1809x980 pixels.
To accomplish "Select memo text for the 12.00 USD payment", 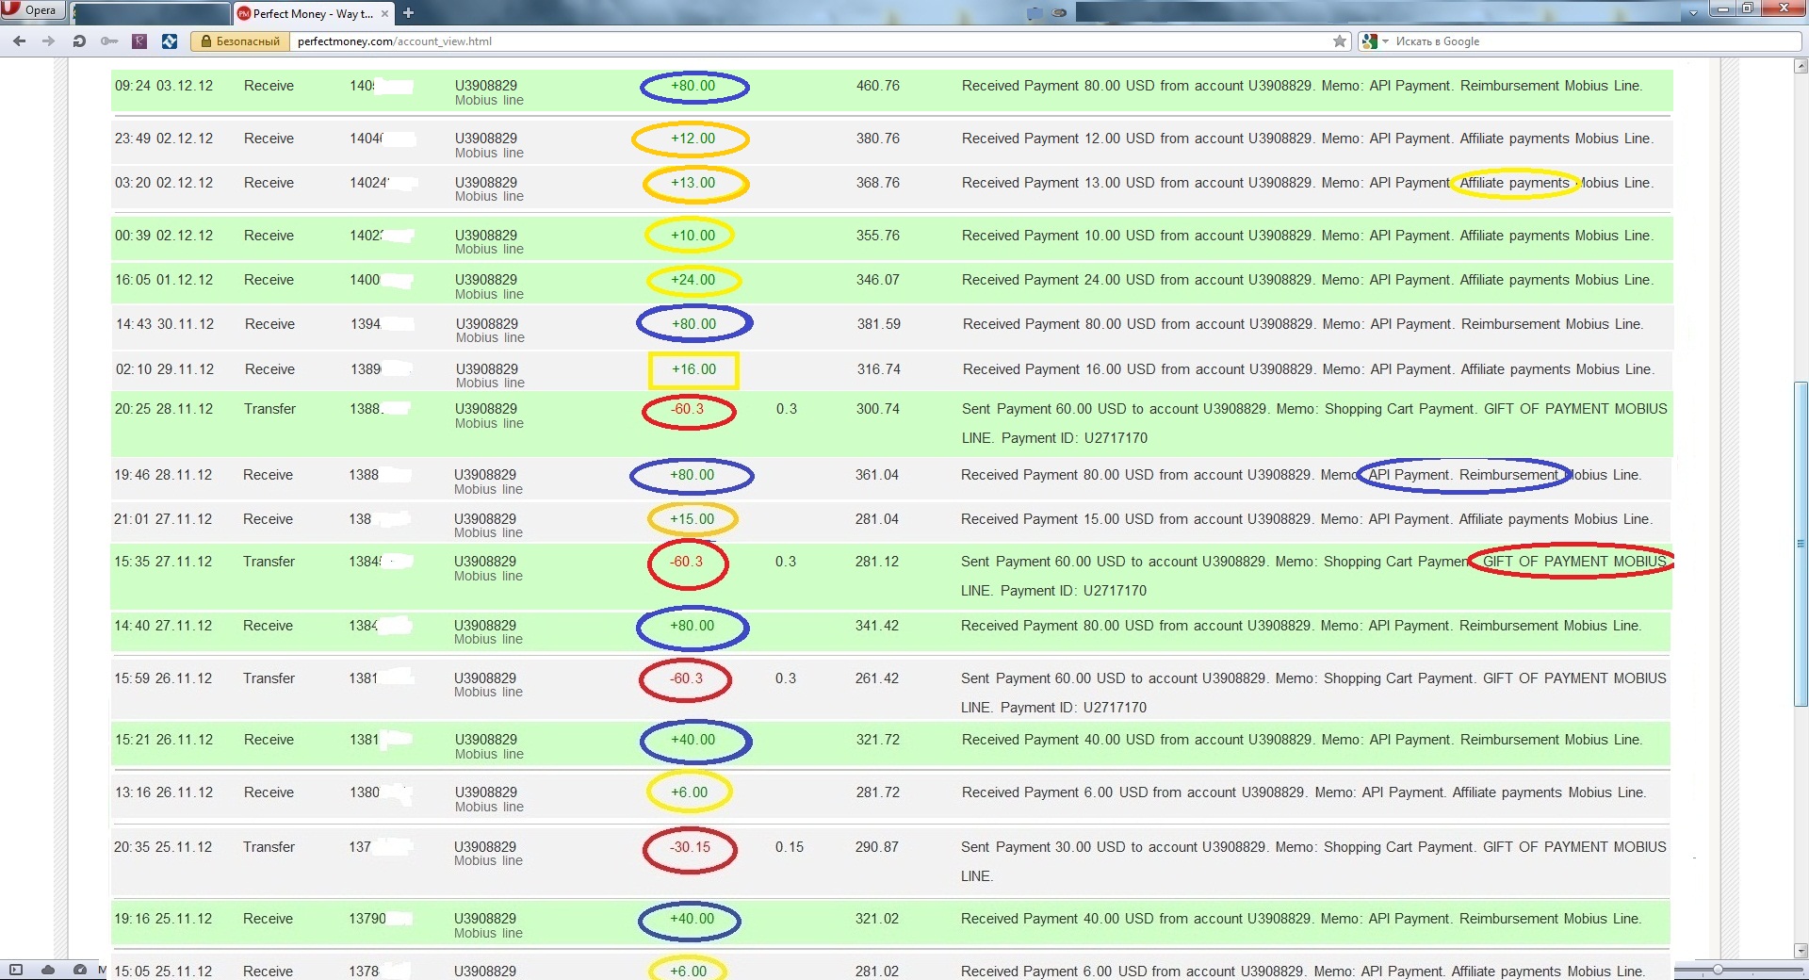I will tap(1307, 139).
